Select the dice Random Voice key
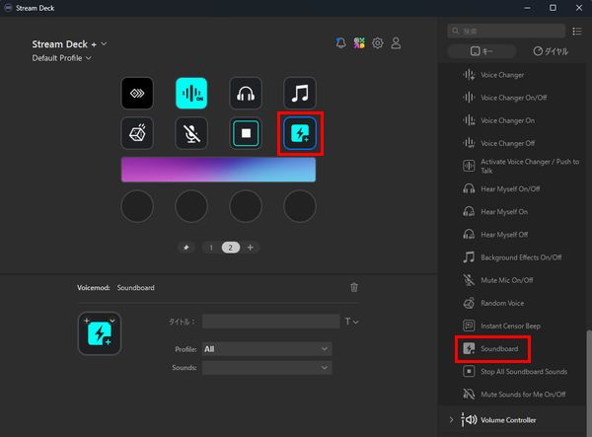This screenshot has width=592, height=437. click(x=137, y=133)
